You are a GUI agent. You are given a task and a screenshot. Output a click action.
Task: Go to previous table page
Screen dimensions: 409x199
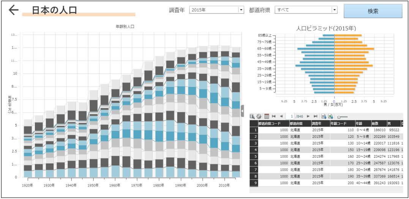click(281, 116)
